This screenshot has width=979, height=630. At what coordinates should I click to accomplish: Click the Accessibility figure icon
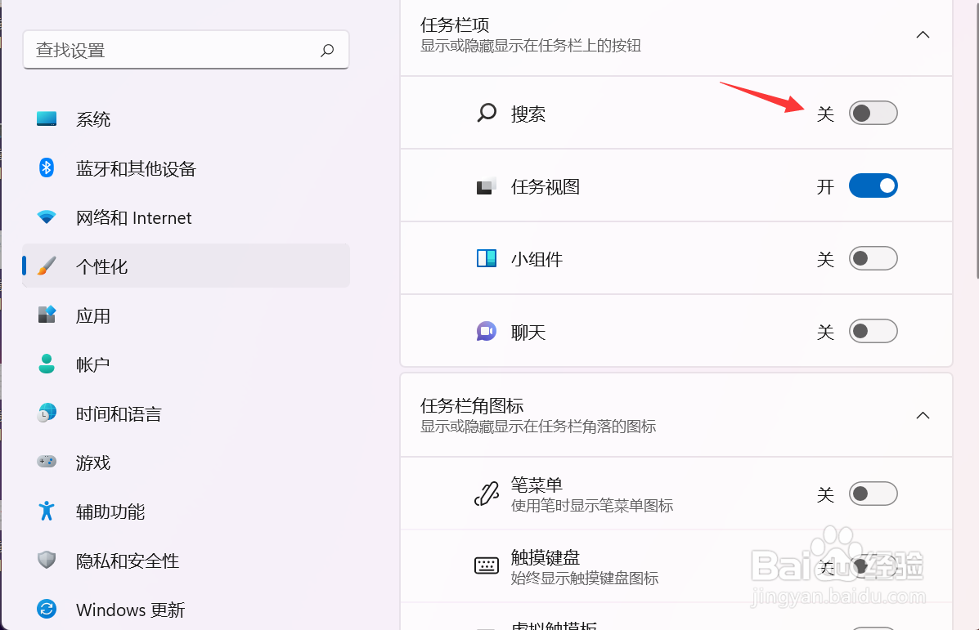[47, 511]
